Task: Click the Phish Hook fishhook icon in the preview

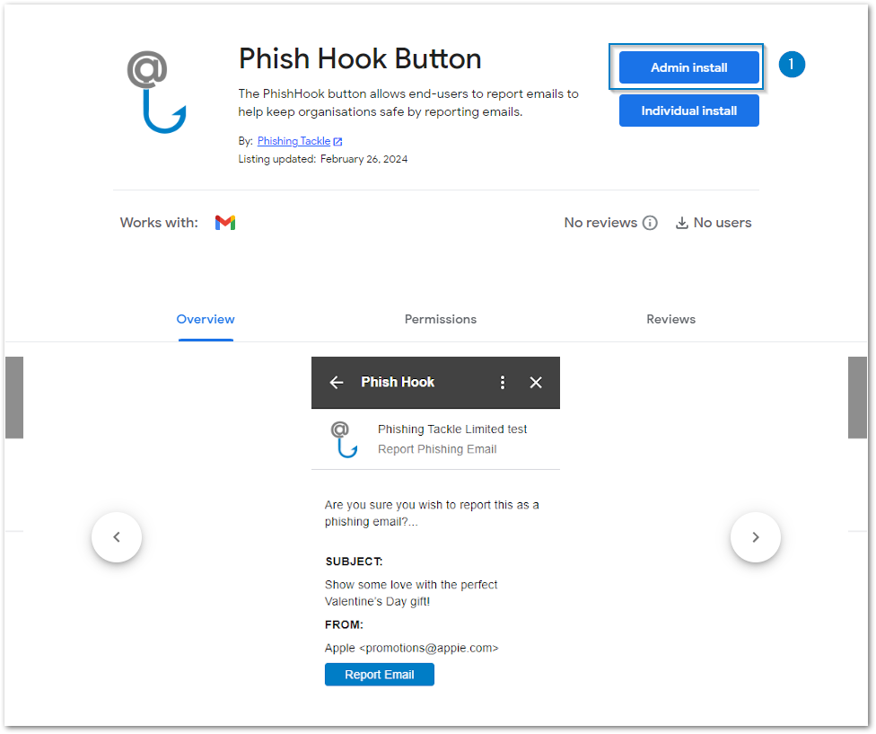Action: [342, 438]
